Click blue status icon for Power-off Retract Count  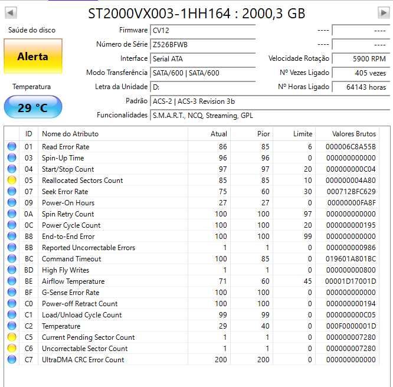[x=12, y=303]
